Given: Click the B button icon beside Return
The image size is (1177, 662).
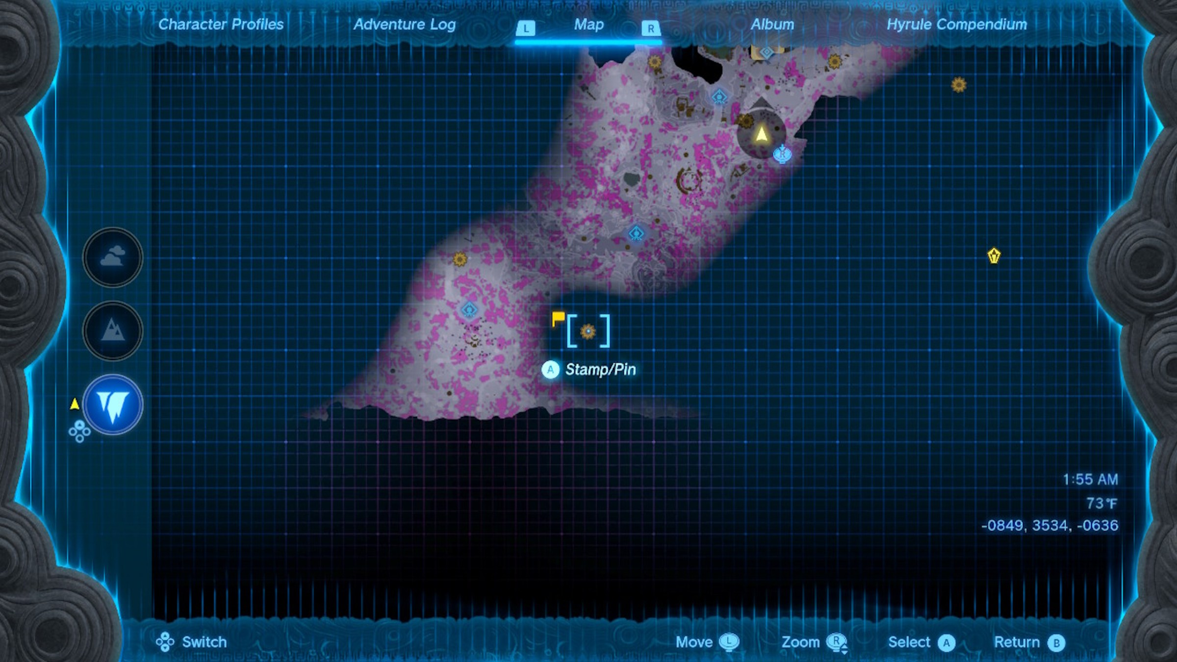Looking at the screenshot, I should tap(1056, 643).
